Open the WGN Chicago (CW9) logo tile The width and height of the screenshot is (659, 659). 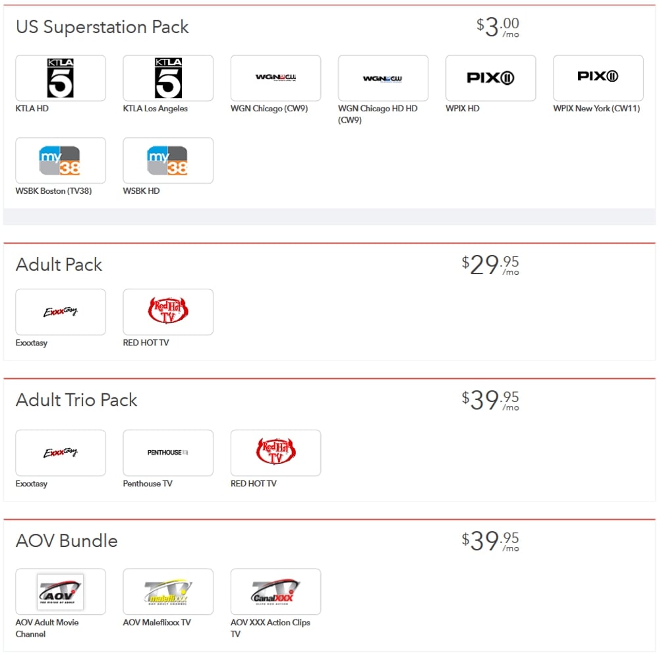275,78
